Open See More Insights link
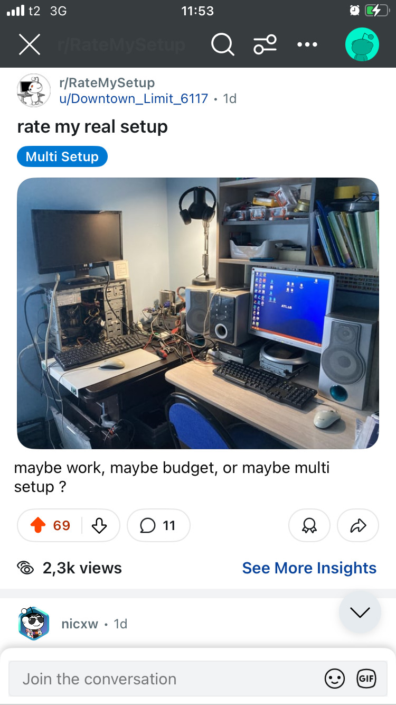 pos(309,568)
